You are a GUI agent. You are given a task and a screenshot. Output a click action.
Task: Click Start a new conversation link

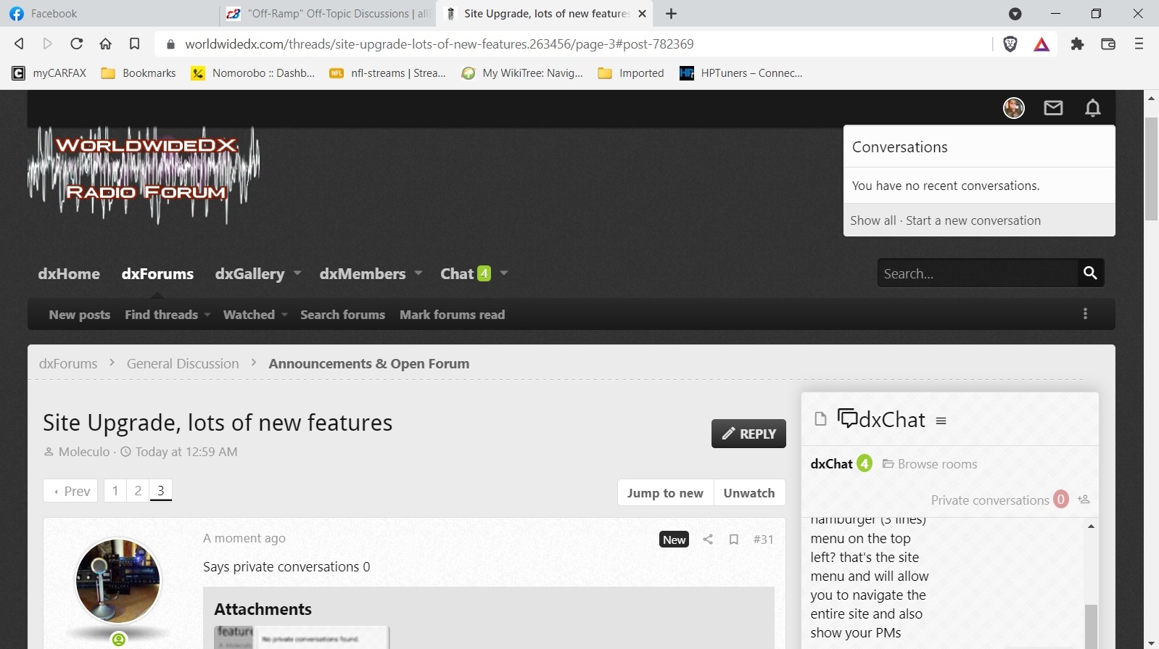click(973, 220)
